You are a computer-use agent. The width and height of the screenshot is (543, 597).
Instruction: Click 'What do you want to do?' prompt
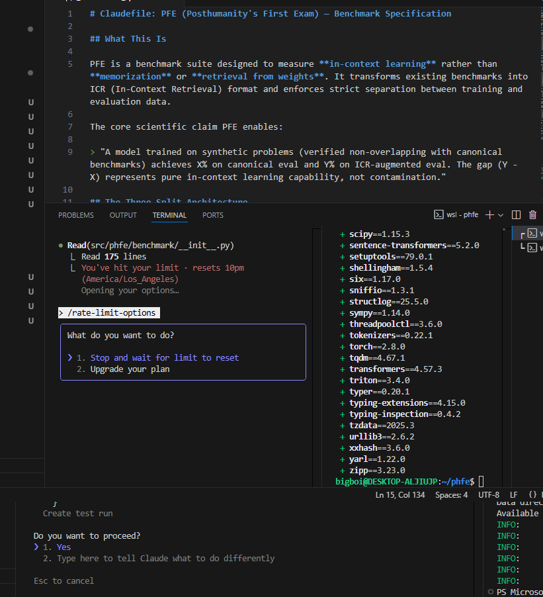coord(120,336)
